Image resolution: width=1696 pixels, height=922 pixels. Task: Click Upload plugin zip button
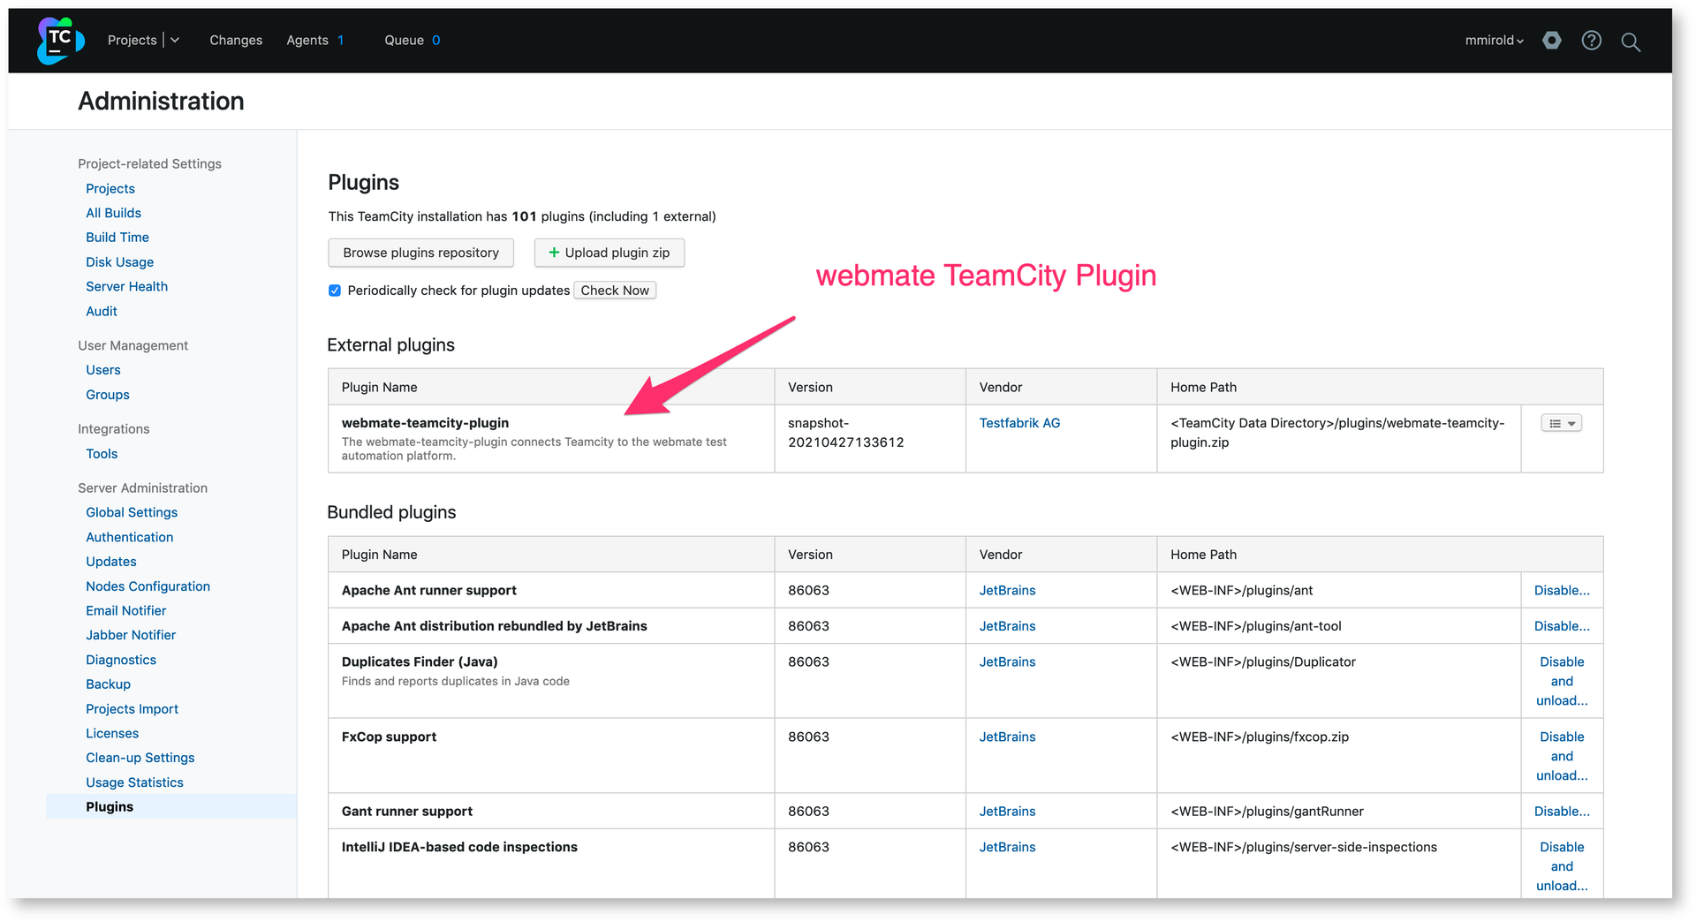click(x=609, y=253)
